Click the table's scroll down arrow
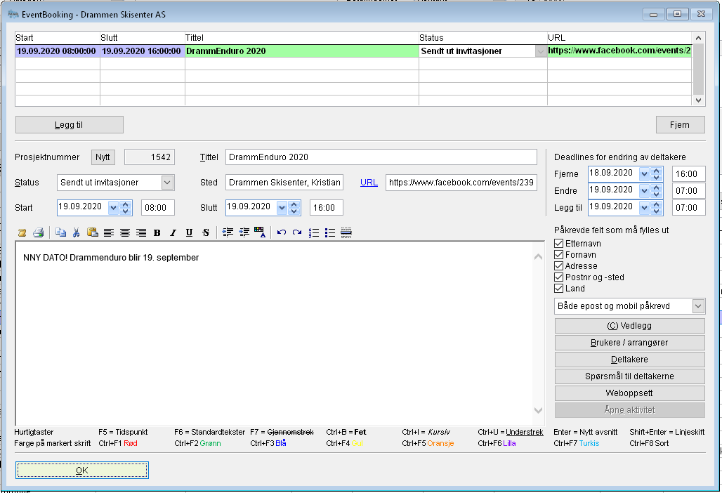The width and height of the screenshot is (722, 493). coord(699,100)
